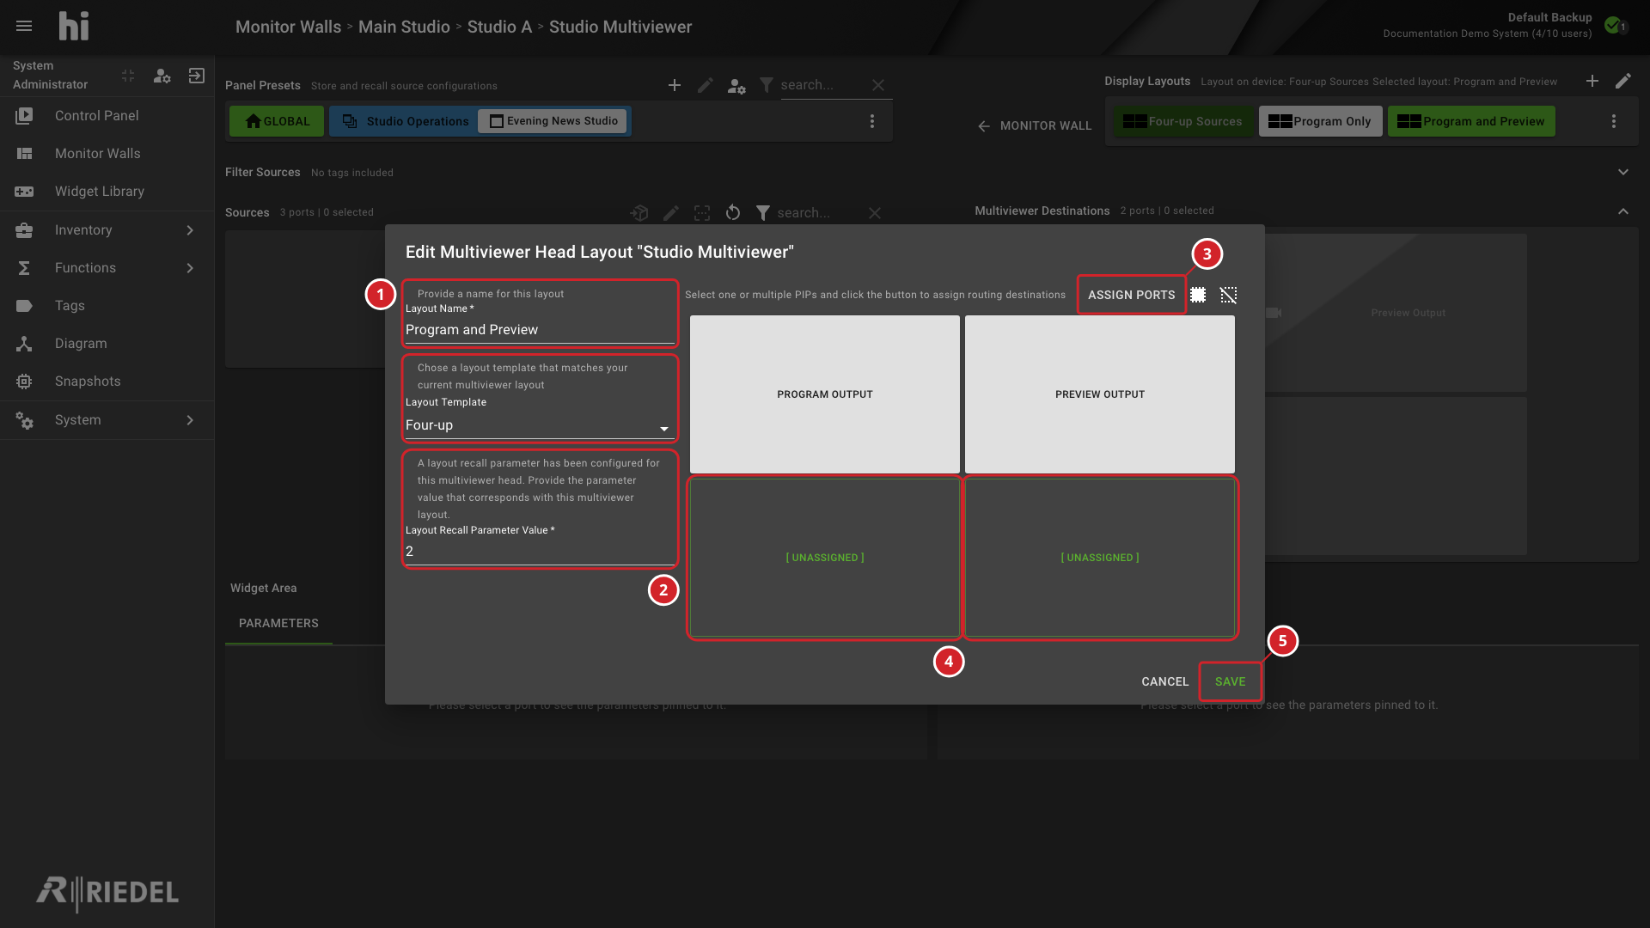
Task: Collapse the Multiviewer Destinations section
Action: pyautogui.click(x=1623, y=211)
